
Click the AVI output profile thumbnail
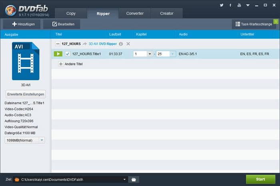coord(26,61)
